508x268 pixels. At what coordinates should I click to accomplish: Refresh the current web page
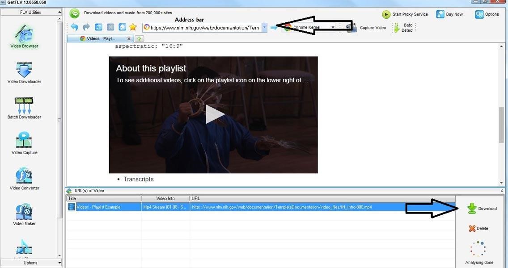coord(98,27)
